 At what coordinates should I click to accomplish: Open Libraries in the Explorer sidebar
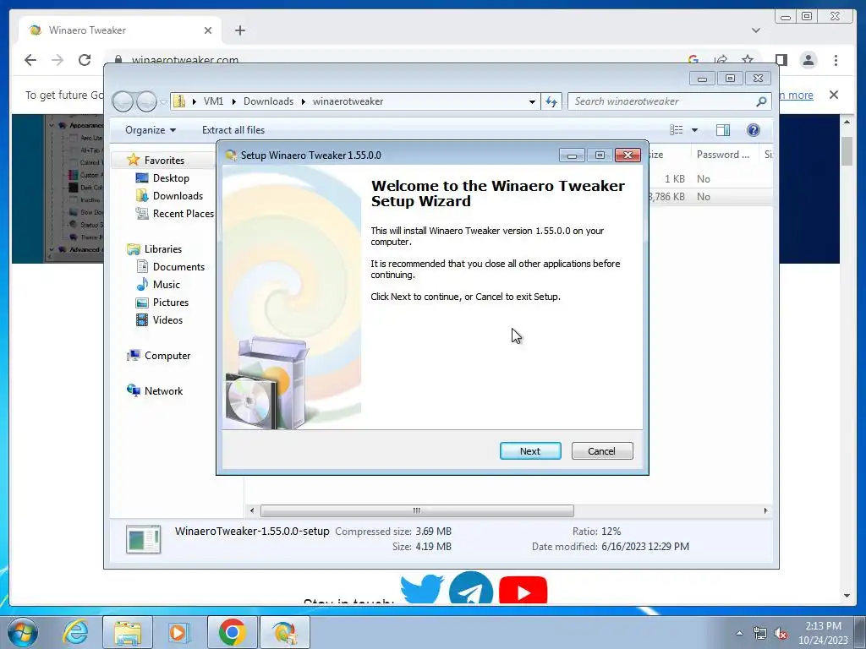163,249
